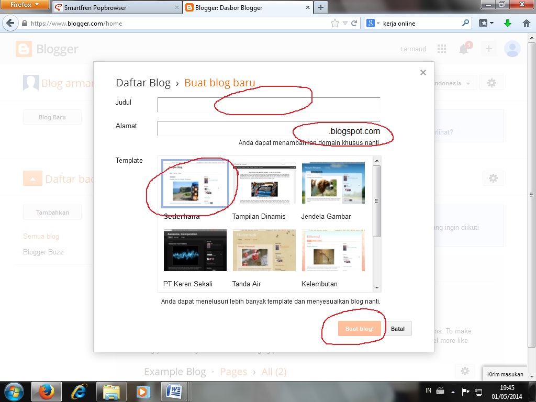Open downloads with the green arrow icon

(508, 23)
